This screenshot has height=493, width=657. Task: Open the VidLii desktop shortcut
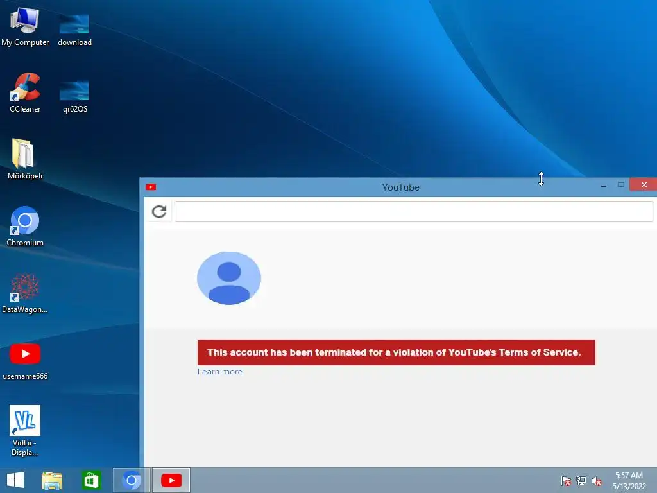[25, 430]
